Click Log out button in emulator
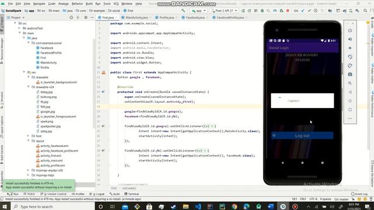Screen dimensions: 374x210 (302, 135)
